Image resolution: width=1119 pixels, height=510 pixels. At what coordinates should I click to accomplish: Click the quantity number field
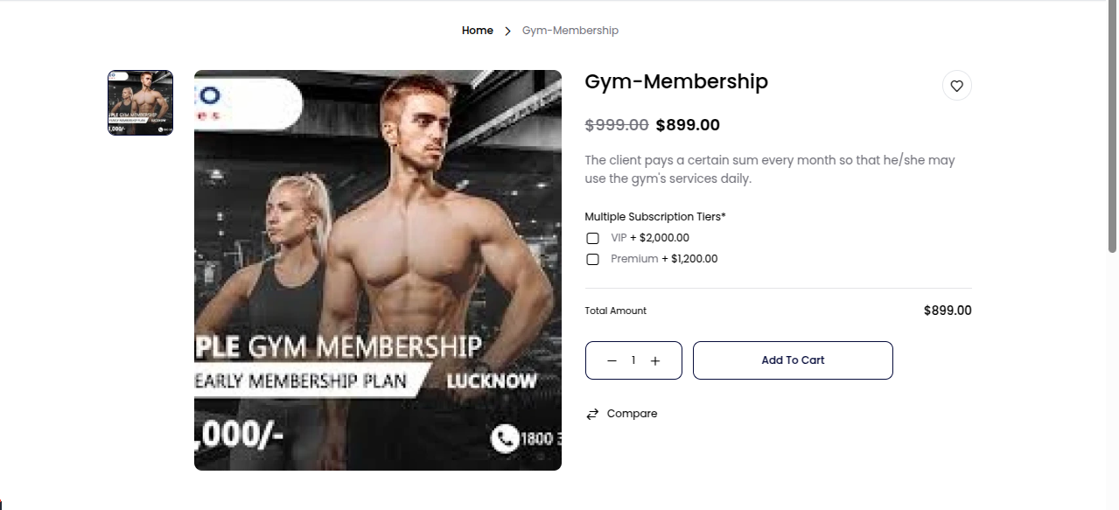coord(633,360)
